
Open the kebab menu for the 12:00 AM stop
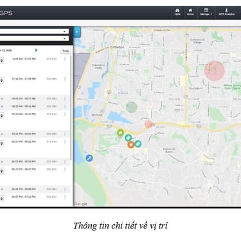pyautogui.click(x=65, y=59)
